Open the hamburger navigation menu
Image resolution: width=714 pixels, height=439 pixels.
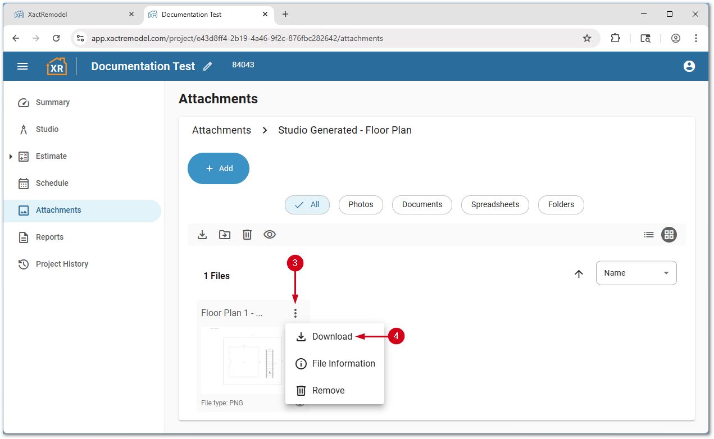[x=22, y=66]
